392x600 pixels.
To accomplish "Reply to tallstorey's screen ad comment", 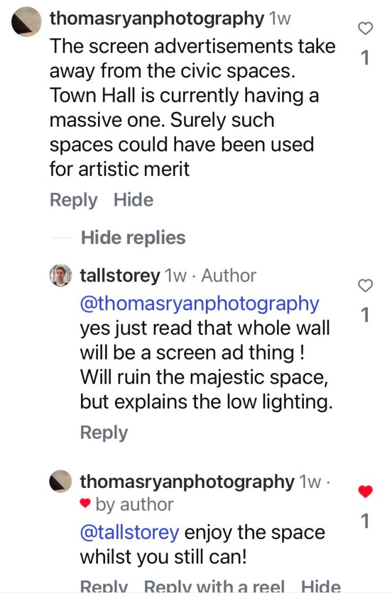I will click(104, 432).
